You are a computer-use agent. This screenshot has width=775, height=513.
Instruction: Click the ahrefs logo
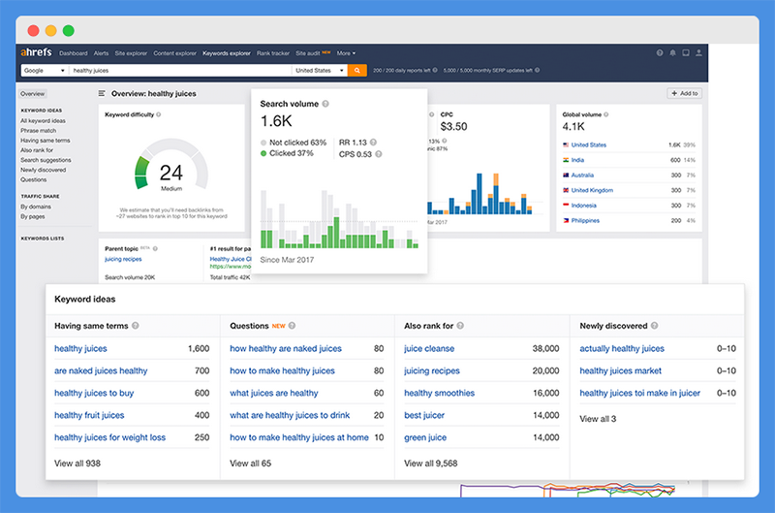coord(36,52)
